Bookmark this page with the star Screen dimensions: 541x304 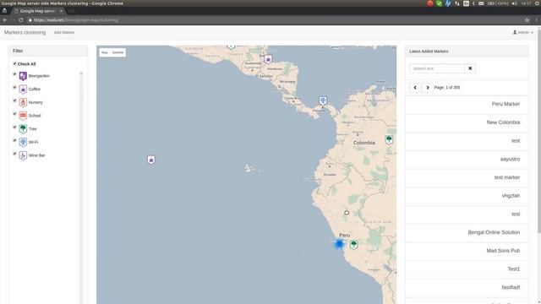[x=527, y=20]
